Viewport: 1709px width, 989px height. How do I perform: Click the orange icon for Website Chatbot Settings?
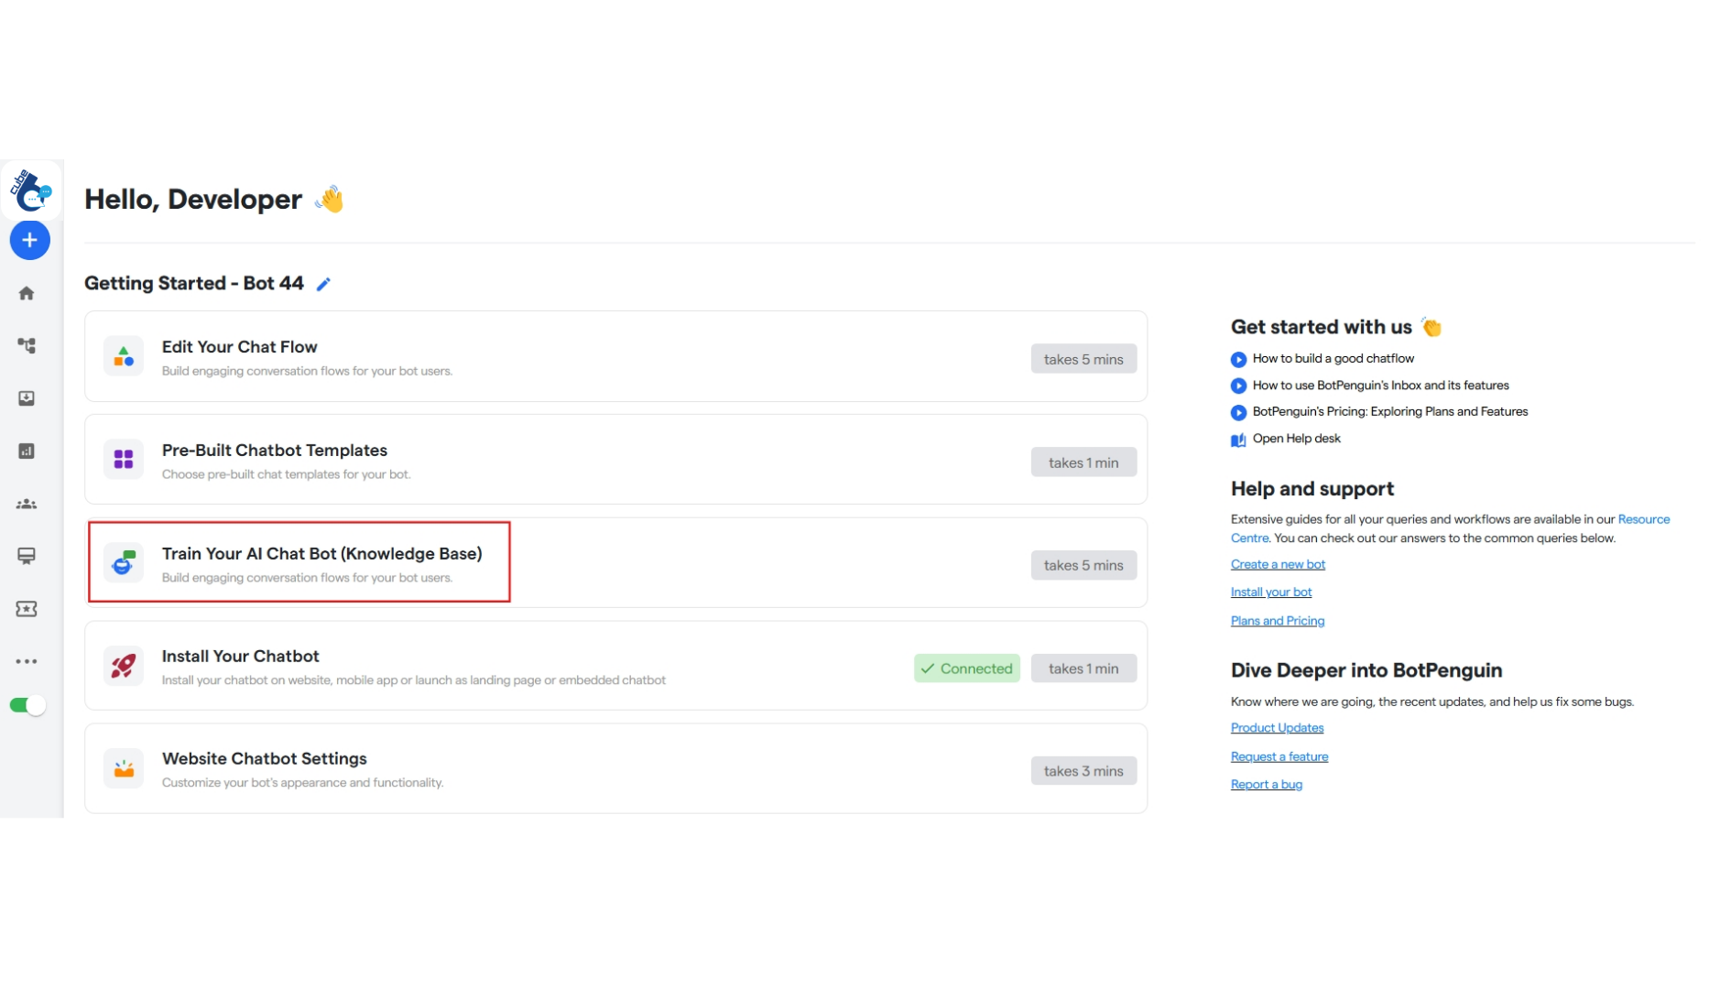[x=124, y=768]
